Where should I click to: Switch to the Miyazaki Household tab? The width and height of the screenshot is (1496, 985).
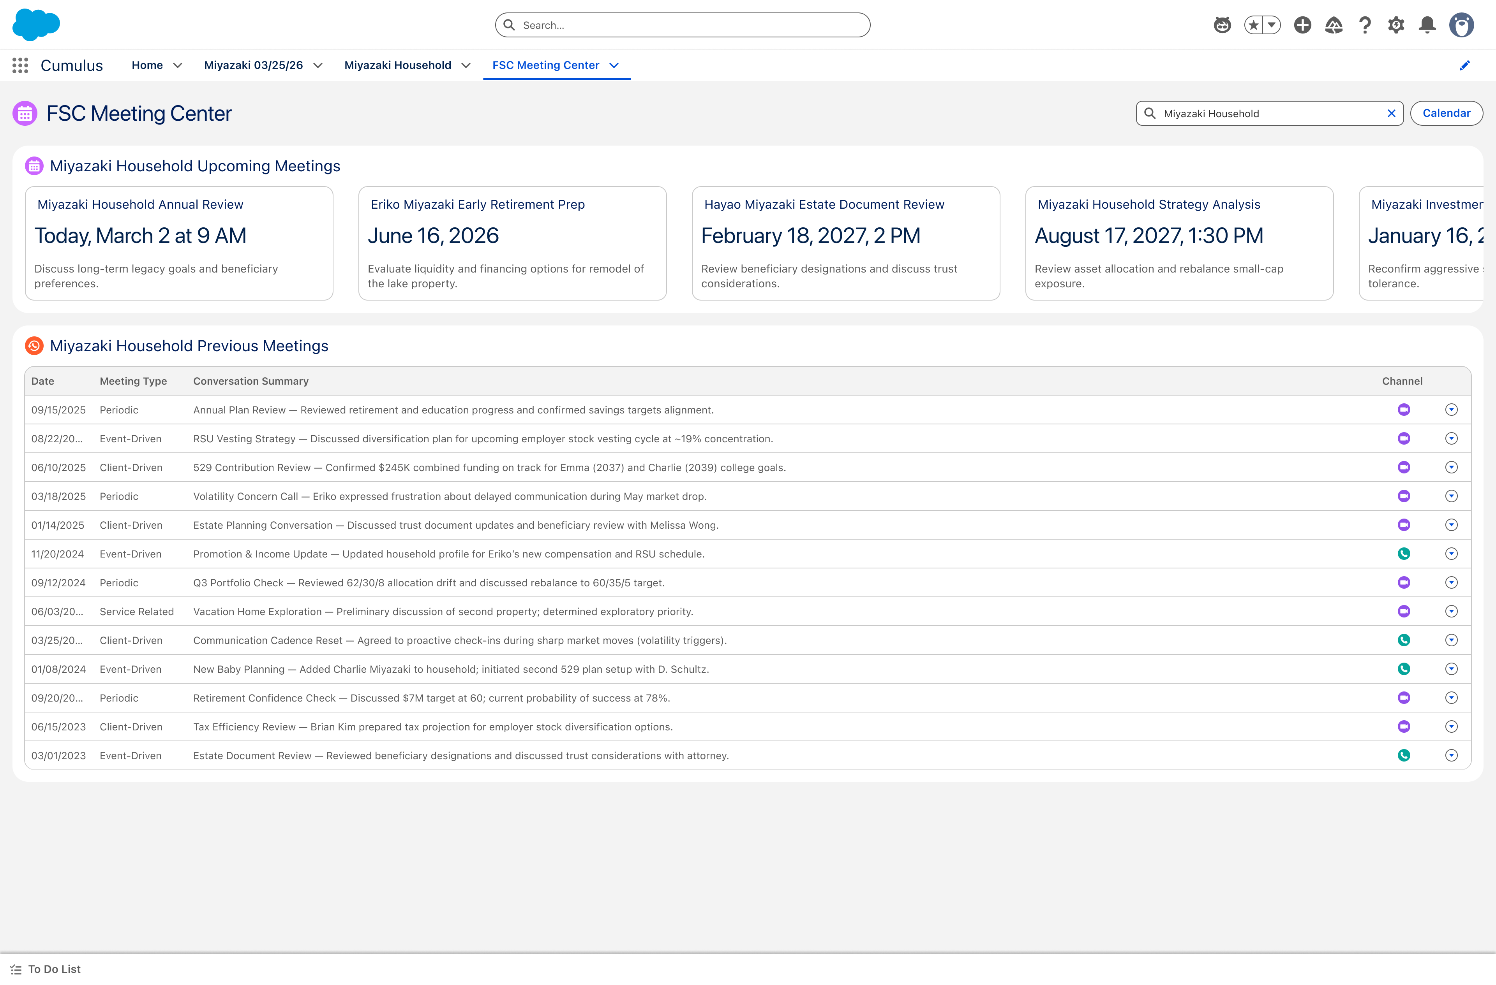[x=398, y=65]
